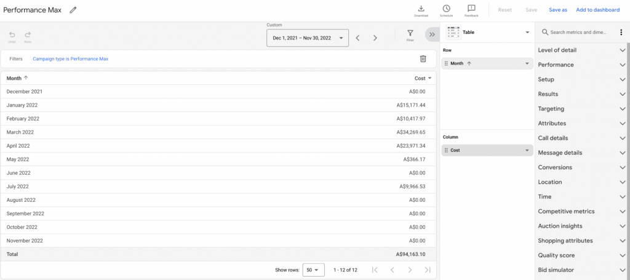Download the report
The image size is (630, 280).
tap(421, 10)
